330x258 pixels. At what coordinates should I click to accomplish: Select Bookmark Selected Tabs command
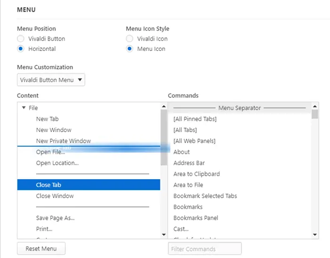coord(240,196)
